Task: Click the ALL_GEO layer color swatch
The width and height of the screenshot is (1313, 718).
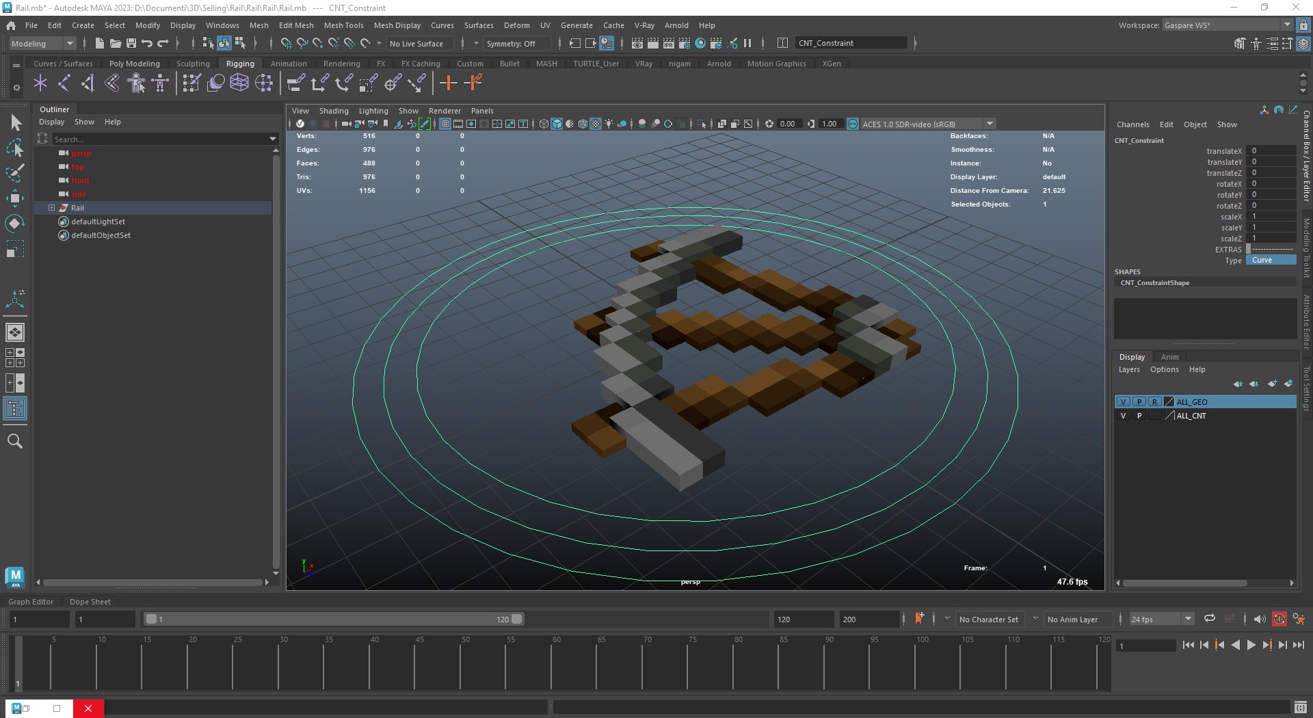Action: pyautogui.click(x=1169, y=402)
